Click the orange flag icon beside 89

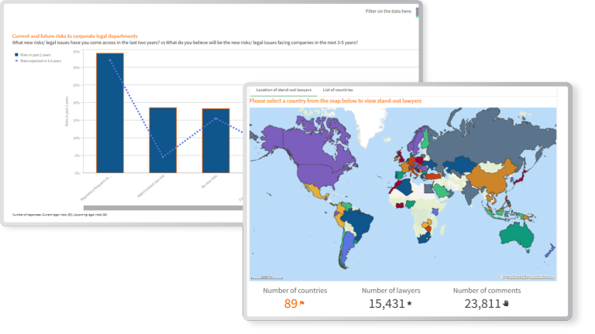[302, 305]
